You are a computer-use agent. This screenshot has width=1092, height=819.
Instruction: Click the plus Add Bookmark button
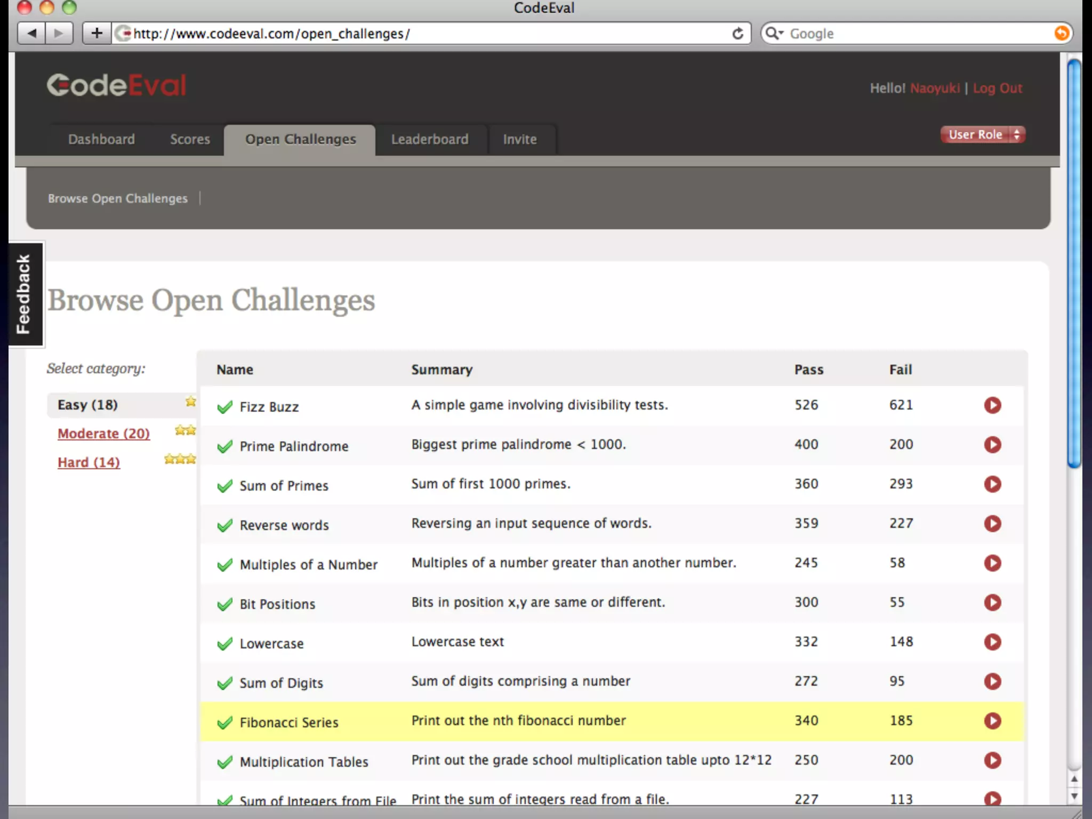point(97,34)
